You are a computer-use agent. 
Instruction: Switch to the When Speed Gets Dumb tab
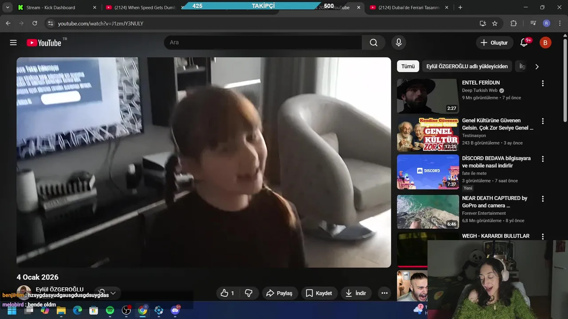144,8
